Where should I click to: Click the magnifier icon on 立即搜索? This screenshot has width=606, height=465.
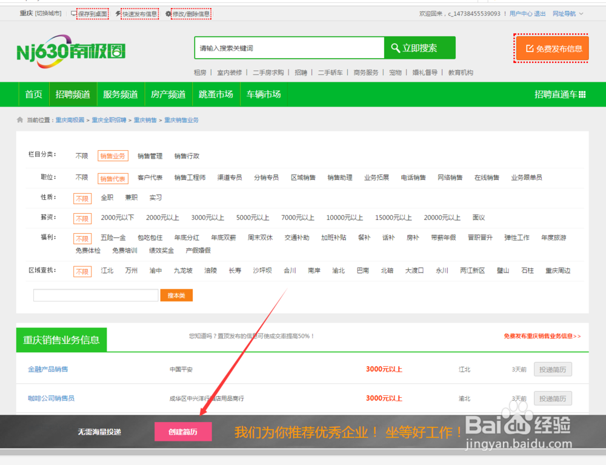pos(397,47)
